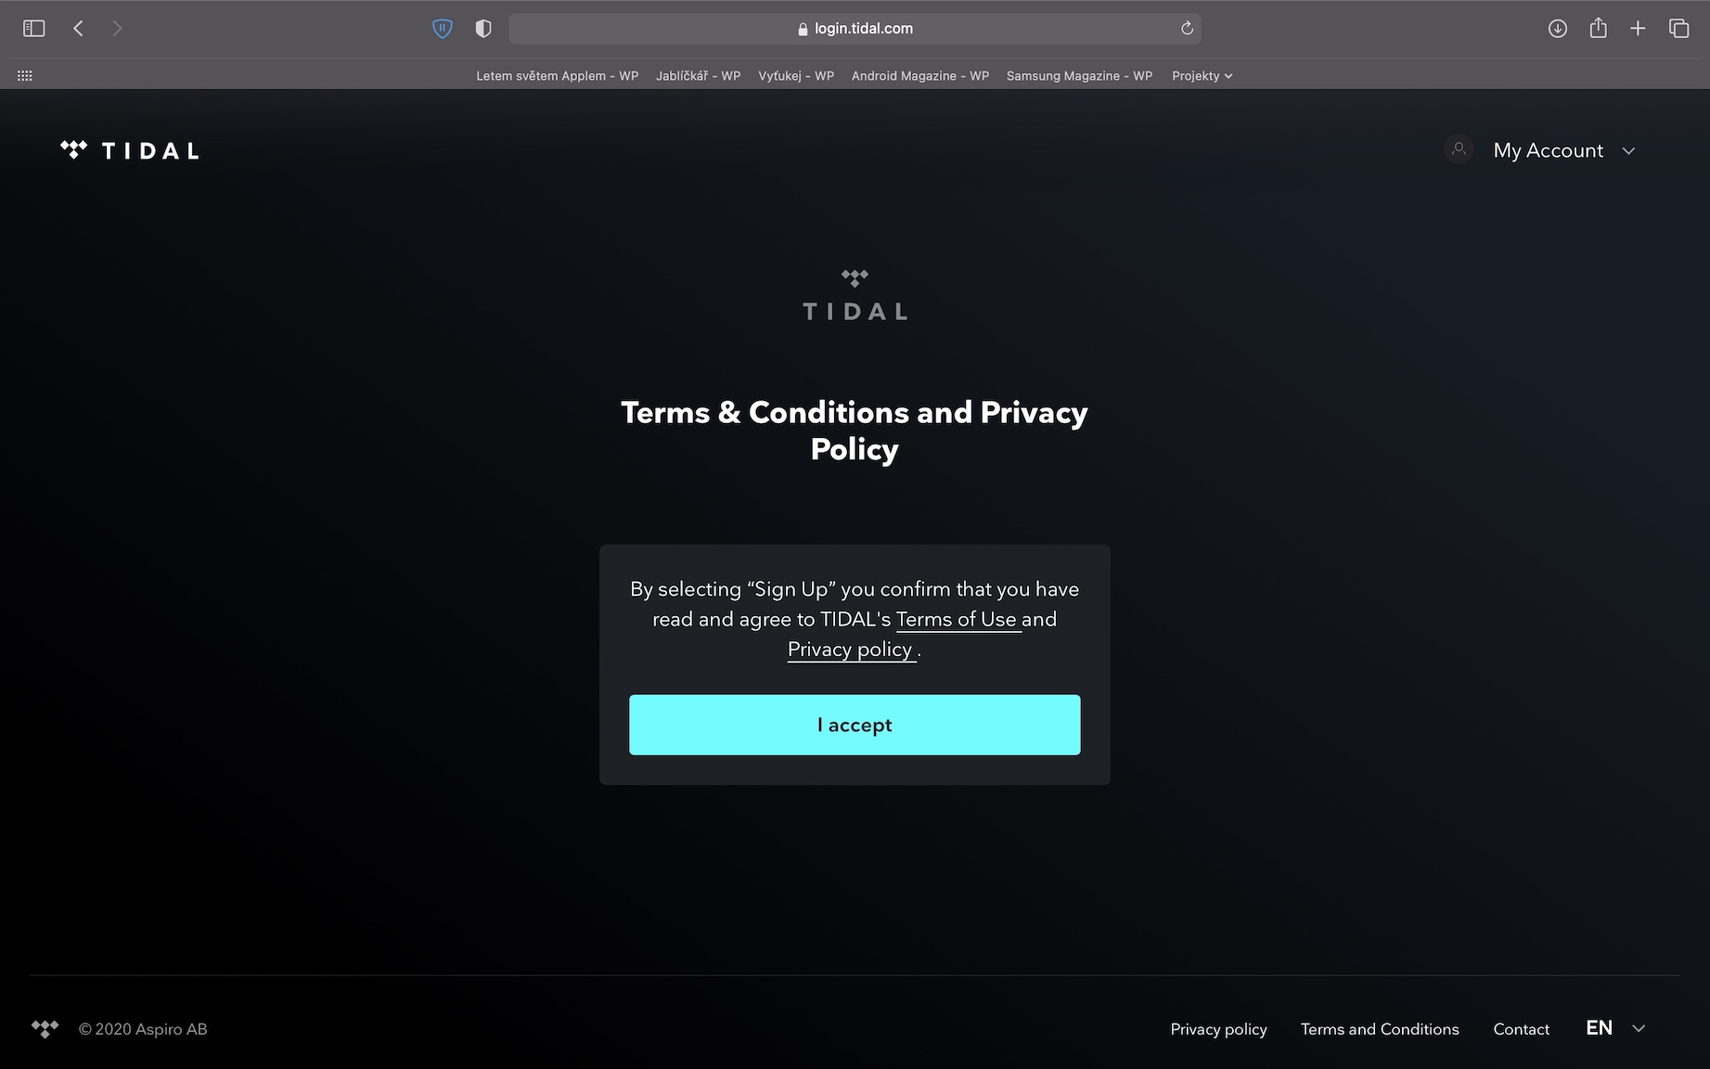Open the Jablíčkář - WP bookmark

click(698, 76)
